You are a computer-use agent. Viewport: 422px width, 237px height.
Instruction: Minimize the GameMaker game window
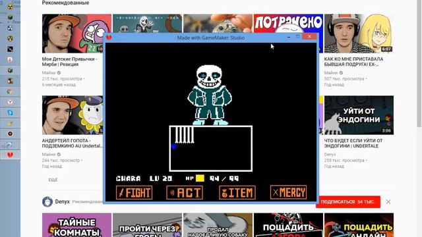click(x=289, y=37)
